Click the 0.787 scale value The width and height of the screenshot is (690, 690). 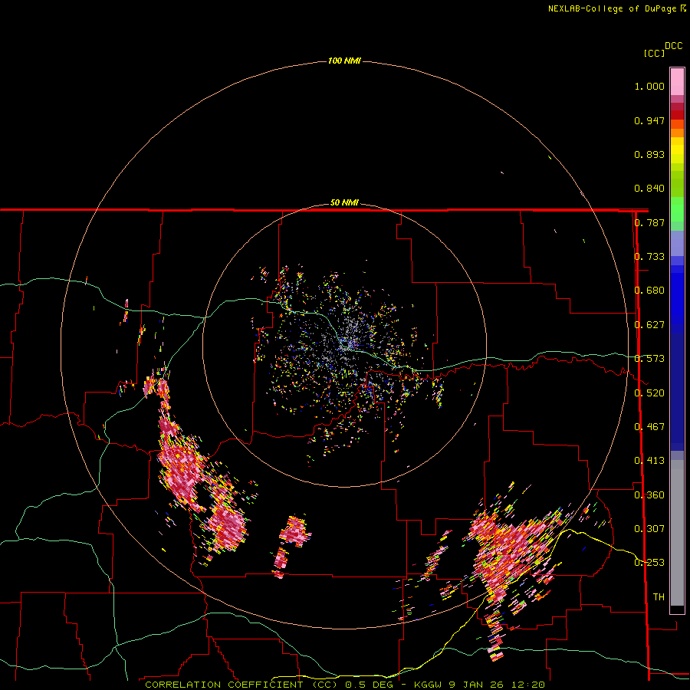point(649,222)
